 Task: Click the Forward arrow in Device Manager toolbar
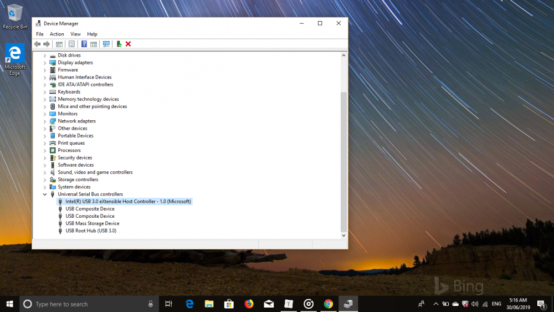click(47, 44)
